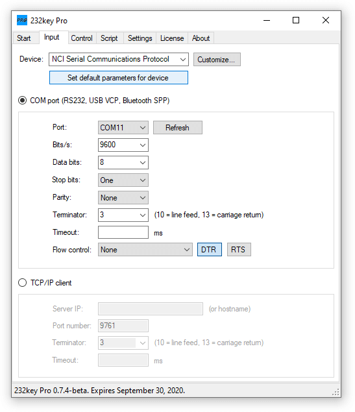Switch to the Control tab
Screen dimensions: 355x412
pos(82,38)
